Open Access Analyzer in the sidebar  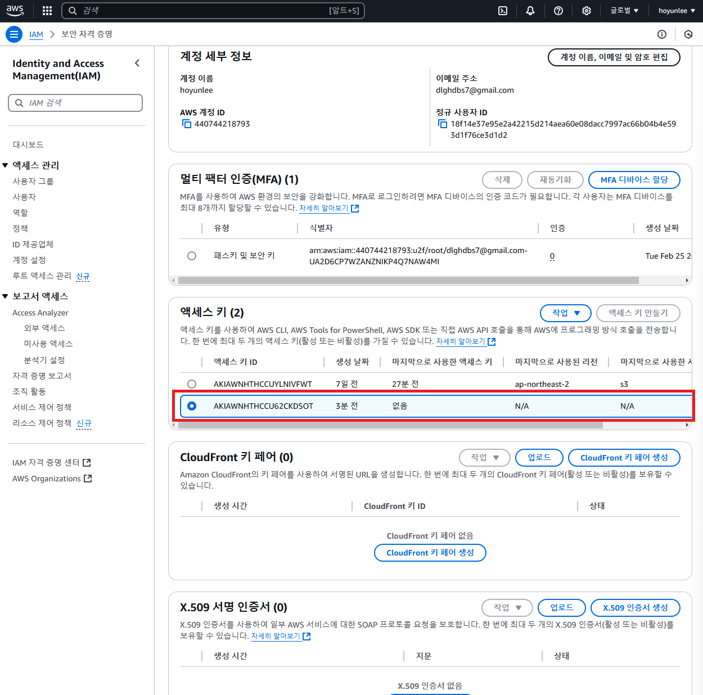(40, 313)
